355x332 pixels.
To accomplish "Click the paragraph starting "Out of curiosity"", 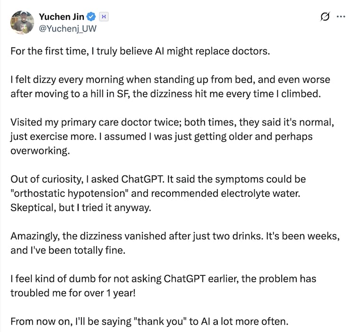I will [x=158, y=180].
